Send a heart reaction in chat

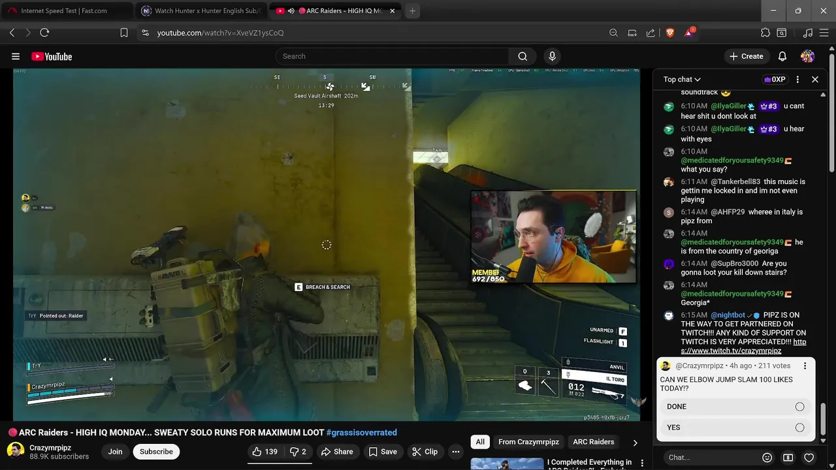tap(809, 458)
